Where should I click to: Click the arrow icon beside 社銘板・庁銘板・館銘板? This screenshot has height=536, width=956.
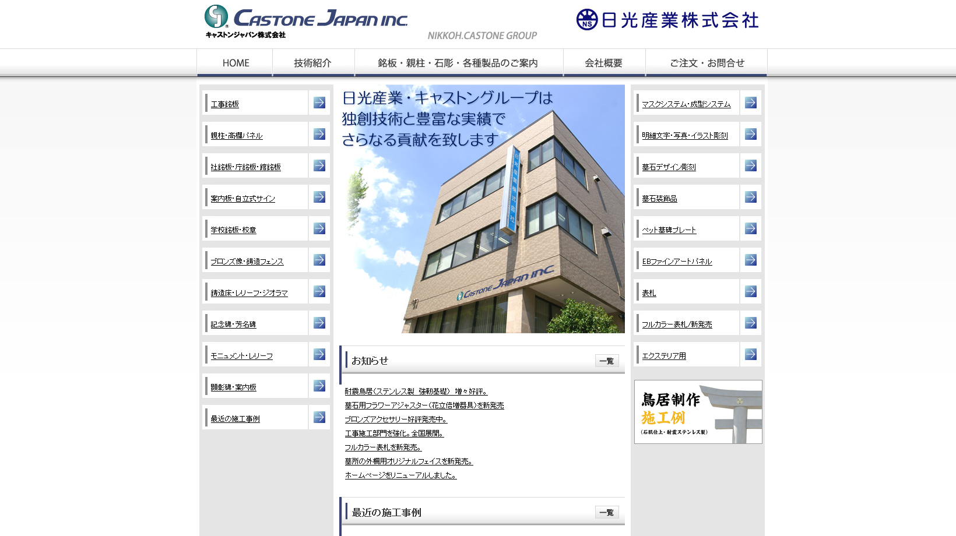point(319,165)
